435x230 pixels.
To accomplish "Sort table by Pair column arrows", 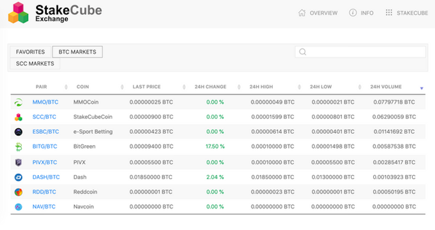I will pos(66,87).
